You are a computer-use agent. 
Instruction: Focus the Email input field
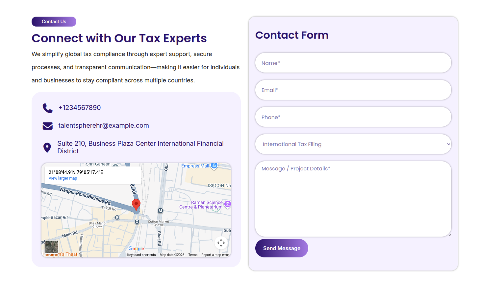coord(353,90)
